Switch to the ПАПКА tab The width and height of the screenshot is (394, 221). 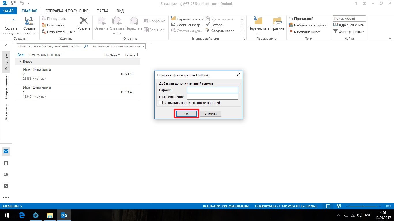tap(103, 11)
